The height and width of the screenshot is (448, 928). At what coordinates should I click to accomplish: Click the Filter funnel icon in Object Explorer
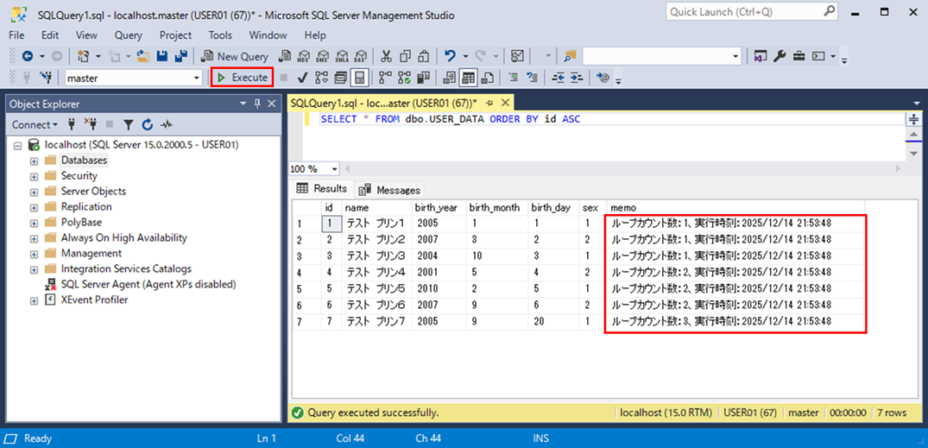[x=129, y=124]
